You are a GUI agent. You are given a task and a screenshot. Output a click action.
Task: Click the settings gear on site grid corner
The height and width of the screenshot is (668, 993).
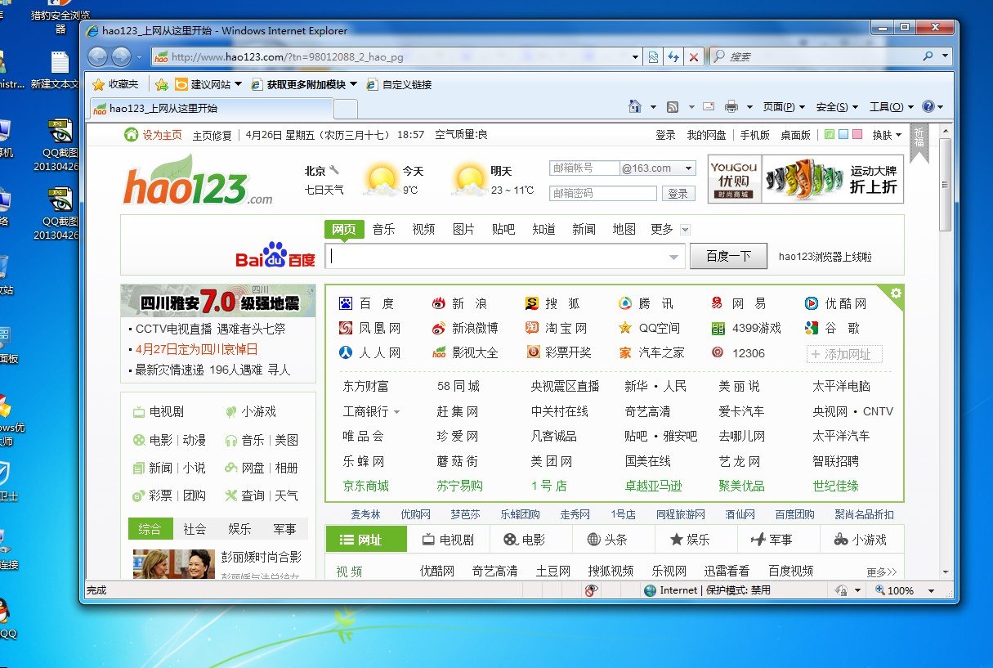[896, 294]
